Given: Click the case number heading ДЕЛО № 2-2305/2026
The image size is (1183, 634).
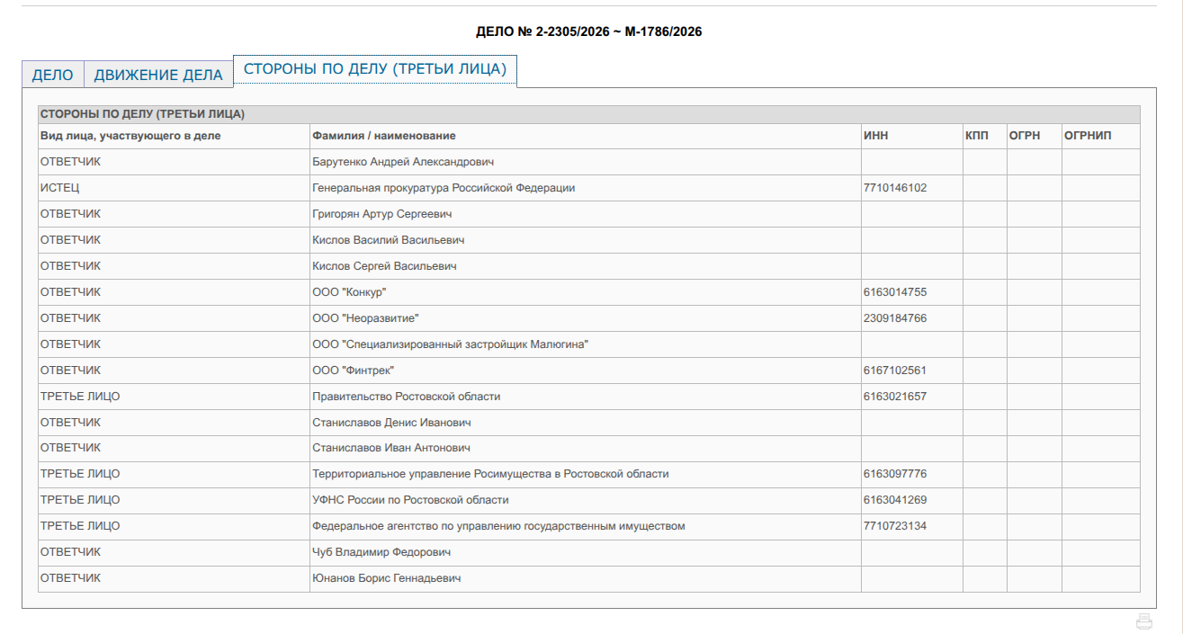Looking at the screenshot, I should pos(588,31).
